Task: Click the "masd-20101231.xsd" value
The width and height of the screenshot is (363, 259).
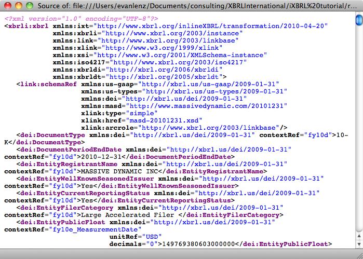Action: [164, 120]
